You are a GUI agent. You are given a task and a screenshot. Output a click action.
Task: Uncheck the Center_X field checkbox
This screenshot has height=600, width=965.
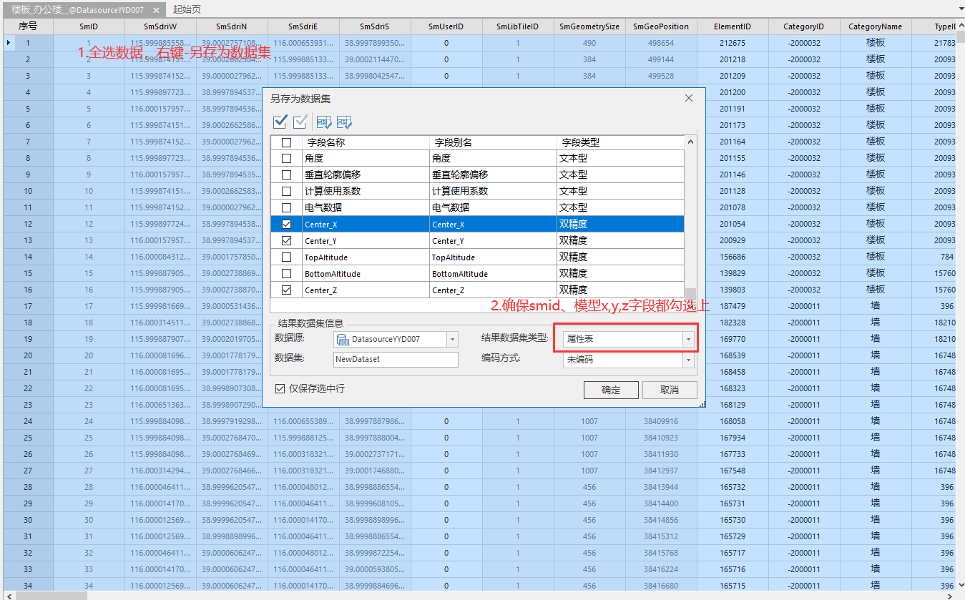[286, 224]
